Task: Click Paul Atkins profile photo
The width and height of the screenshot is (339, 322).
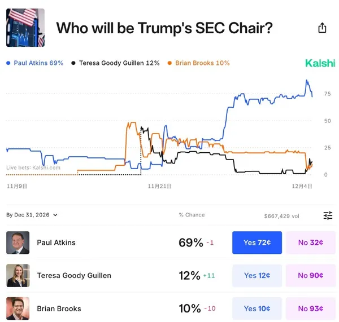Action: point(18,242)
